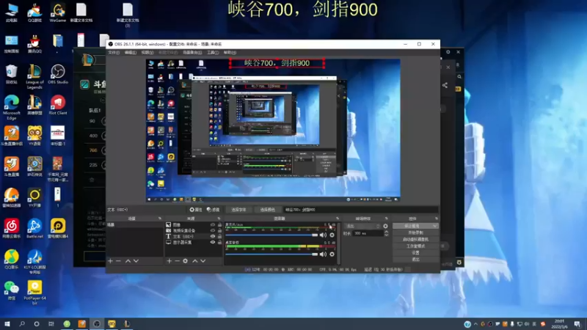
Task: Open Battle.net desktop shortcut
Action: 34,228
